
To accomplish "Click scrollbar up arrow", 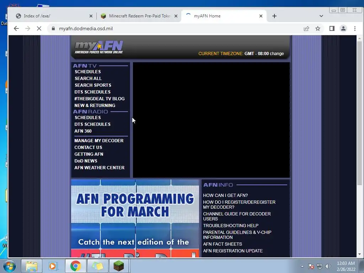I will click(359, 38).
